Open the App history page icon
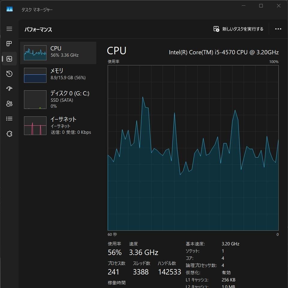 pos(9,74)
